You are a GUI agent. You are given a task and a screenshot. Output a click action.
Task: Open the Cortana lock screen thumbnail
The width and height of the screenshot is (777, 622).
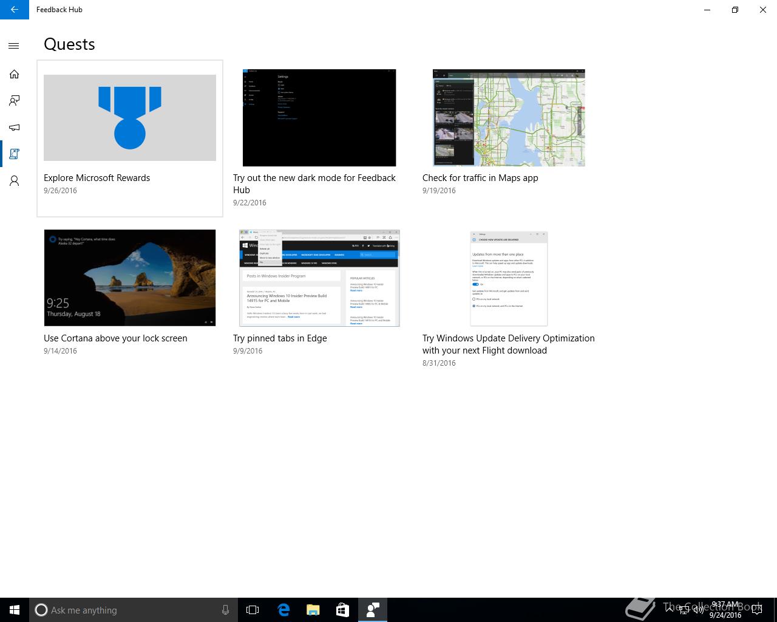130,278
